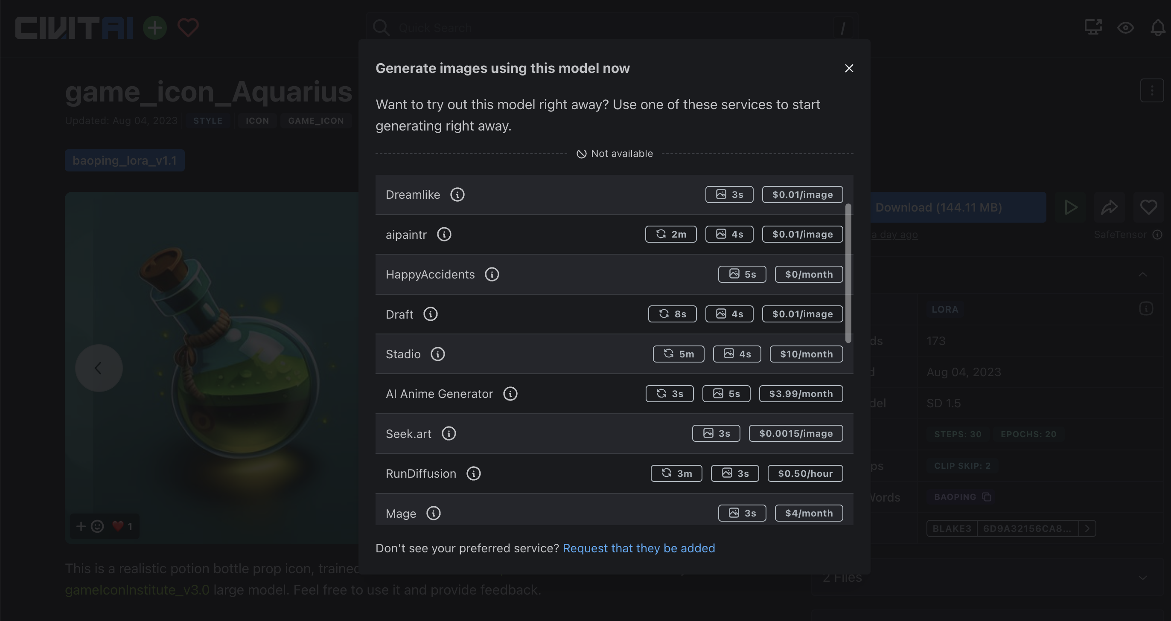Select the Seek.art service row
The height and width of the screenshot is (621, 1171).
coord(614,434)
